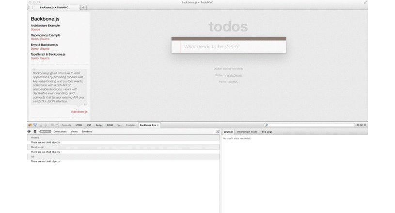Select the Zombies filter
The width and height of the screenshot is (395, 213).
point(87,132)
